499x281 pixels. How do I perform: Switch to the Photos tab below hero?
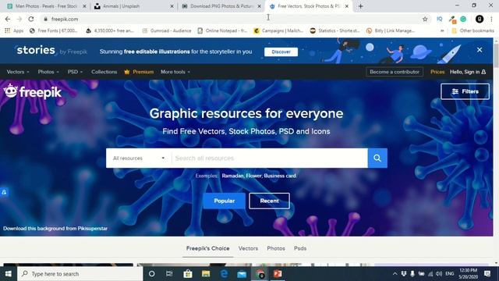coord(276,248)
